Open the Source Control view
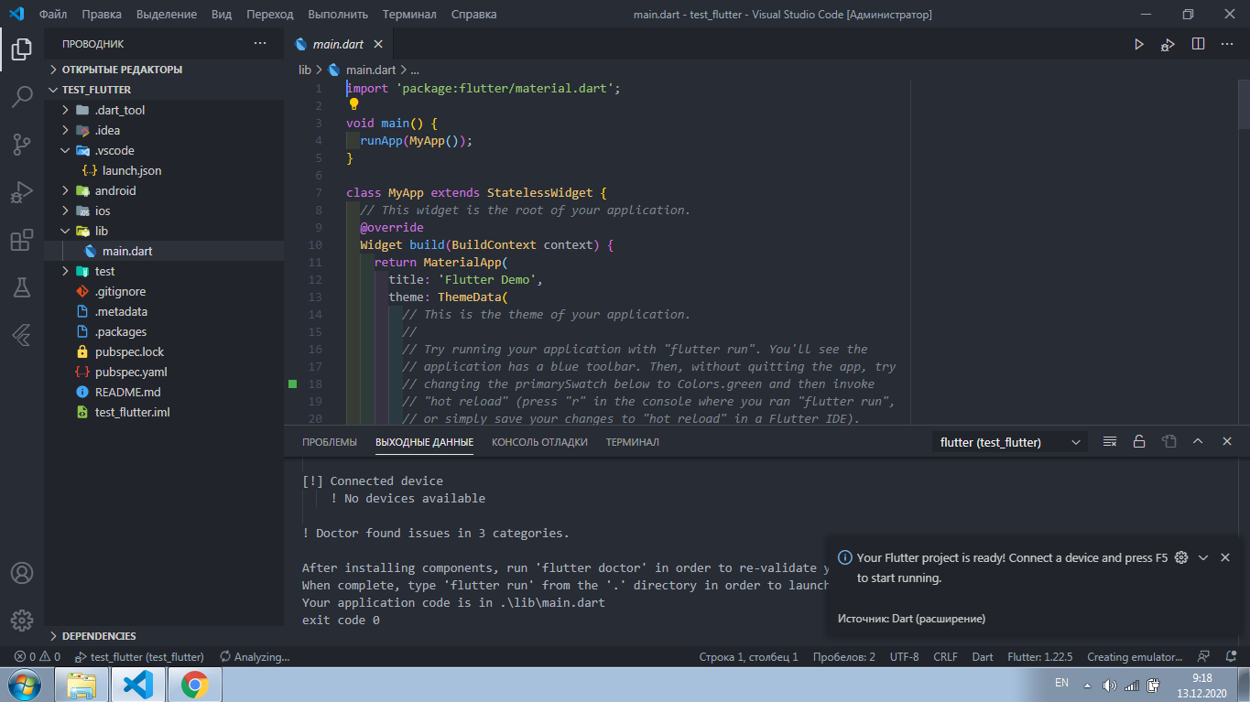The height and width of the screenshot is (702, 1250). tap(21, 144)
